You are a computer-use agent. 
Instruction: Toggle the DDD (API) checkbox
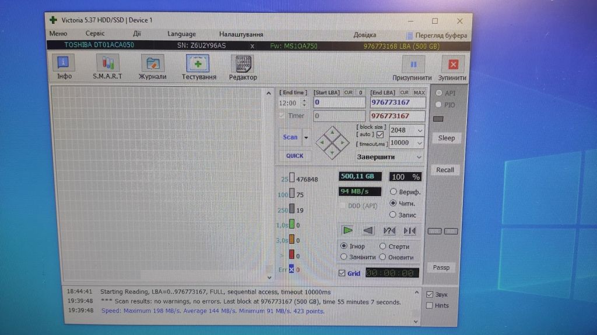(x=342, y=205)
